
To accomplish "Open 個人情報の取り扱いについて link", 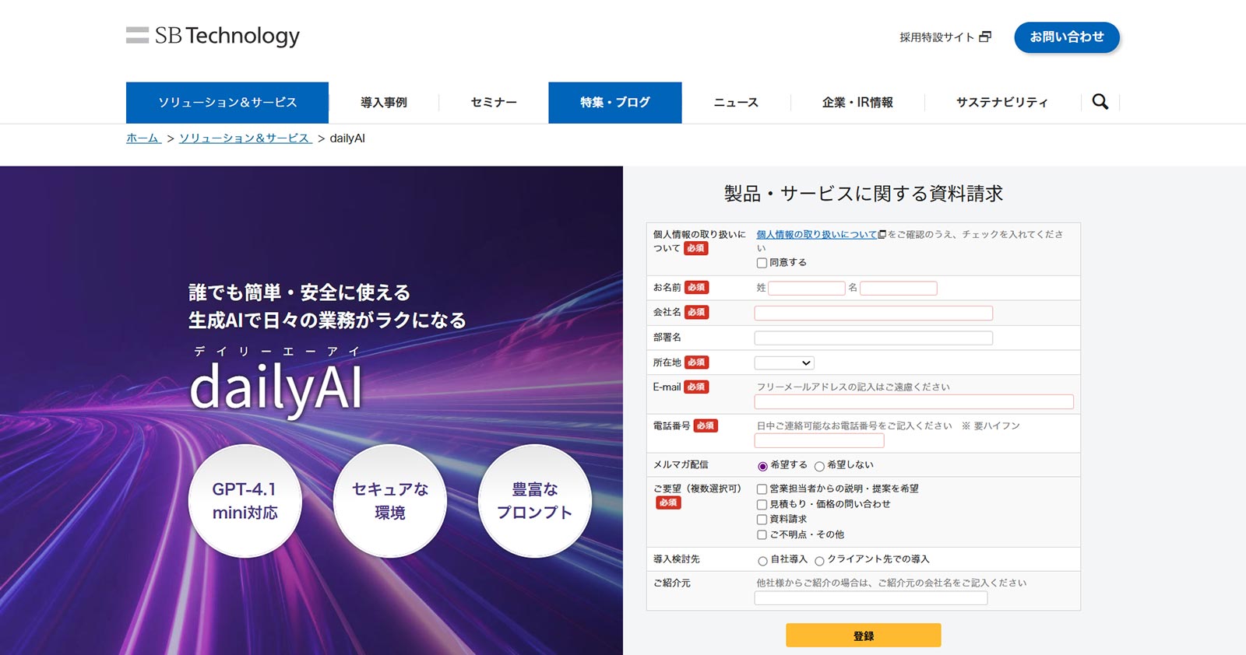I will pos(816,234).
